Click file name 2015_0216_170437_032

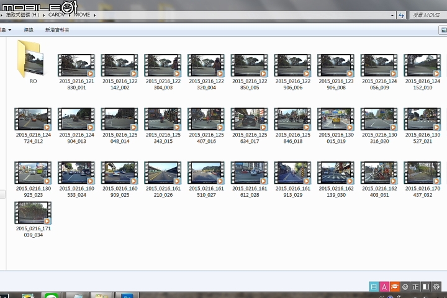[423, 192]
